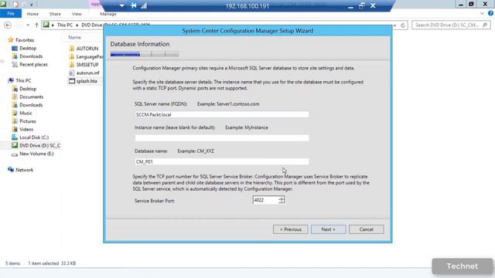Switch to the Home ribbon tab
The height and width of the screenshot is (278, 495).
(32, 14)
